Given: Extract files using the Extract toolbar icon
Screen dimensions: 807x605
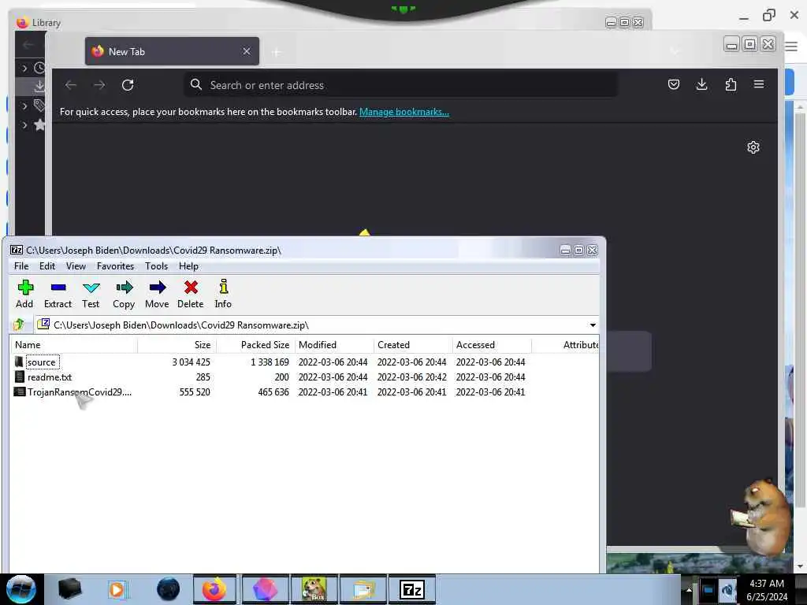Looking at the screenshot, I should point(58,295).
